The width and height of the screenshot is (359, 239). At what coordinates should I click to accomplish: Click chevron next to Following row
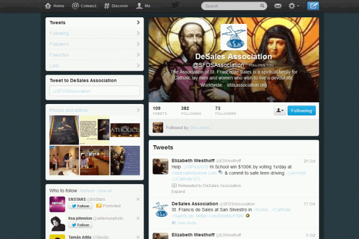138,33
